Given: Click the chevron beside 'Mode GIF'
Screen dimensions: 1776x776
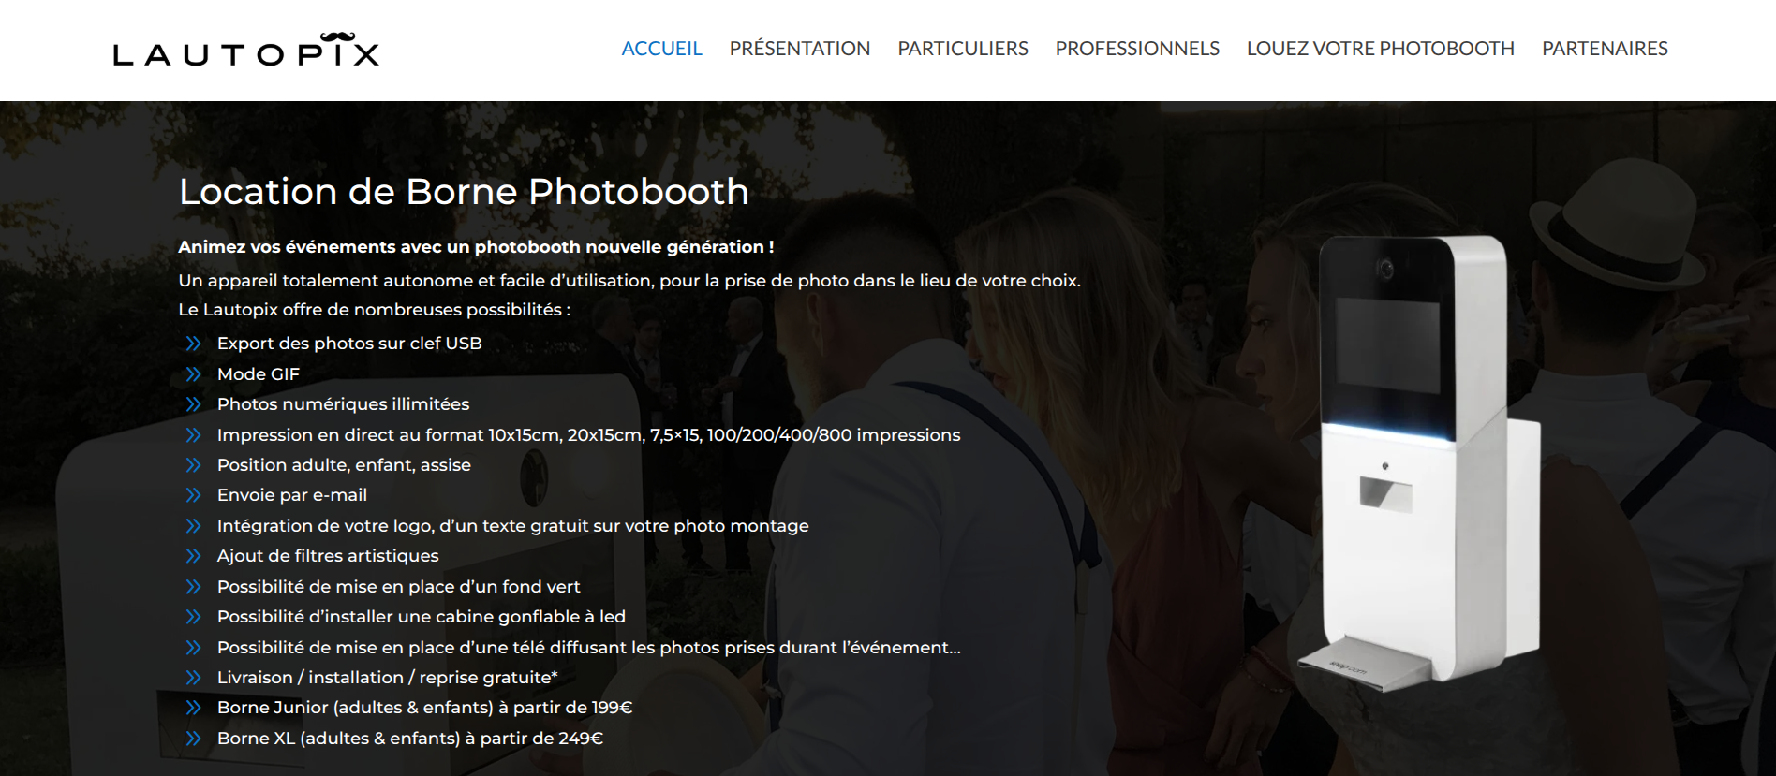Looking at the screenshot, I should pos(194,374).
